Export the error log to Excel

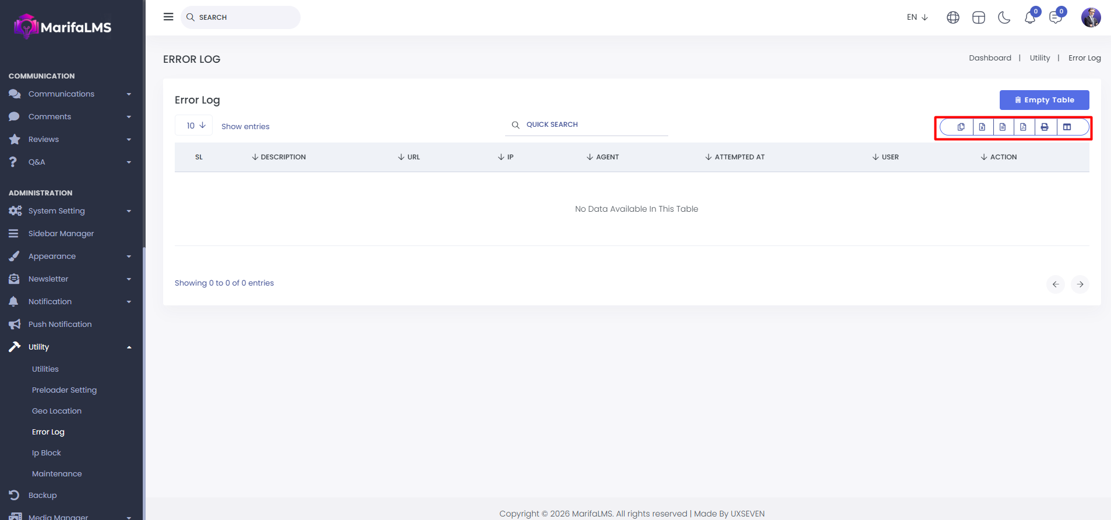982,127
